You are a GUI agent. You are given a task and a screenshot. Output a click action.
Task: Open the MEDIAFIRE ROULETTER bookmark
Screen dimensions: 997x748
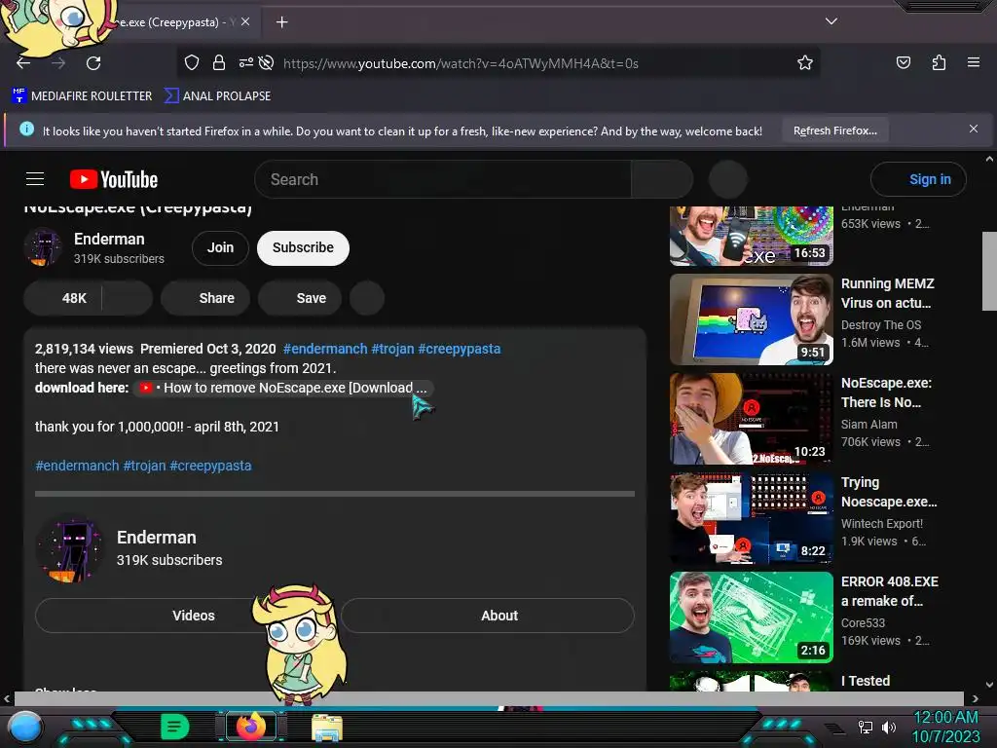pos(82,96)
